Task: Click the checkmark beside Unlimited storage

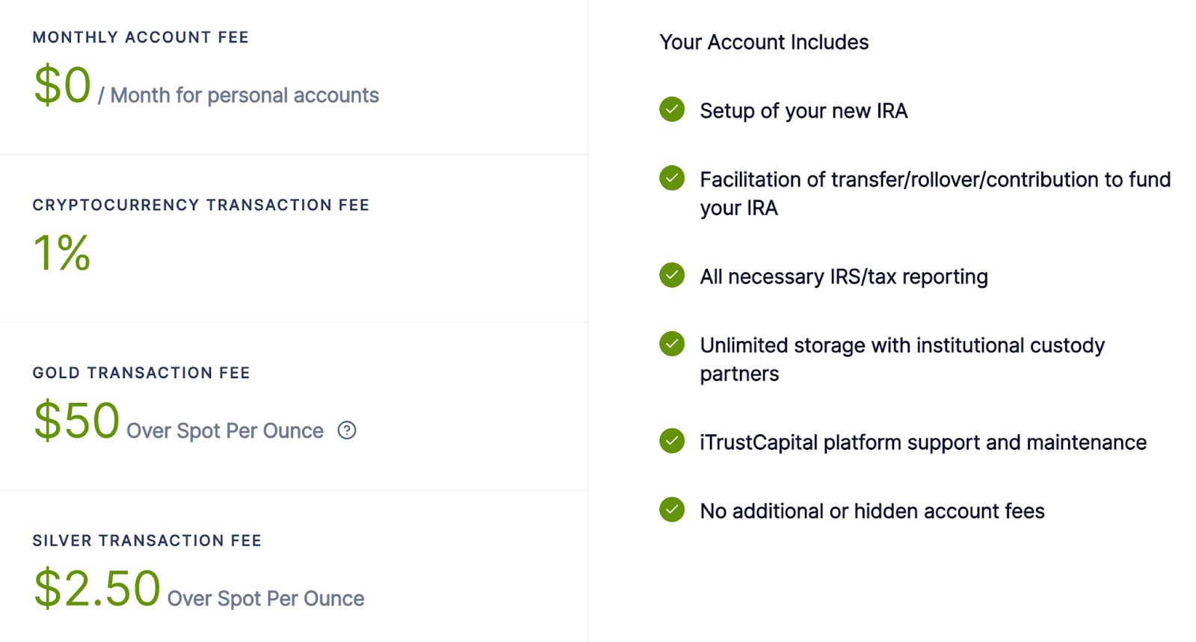Action: point(672,344)
